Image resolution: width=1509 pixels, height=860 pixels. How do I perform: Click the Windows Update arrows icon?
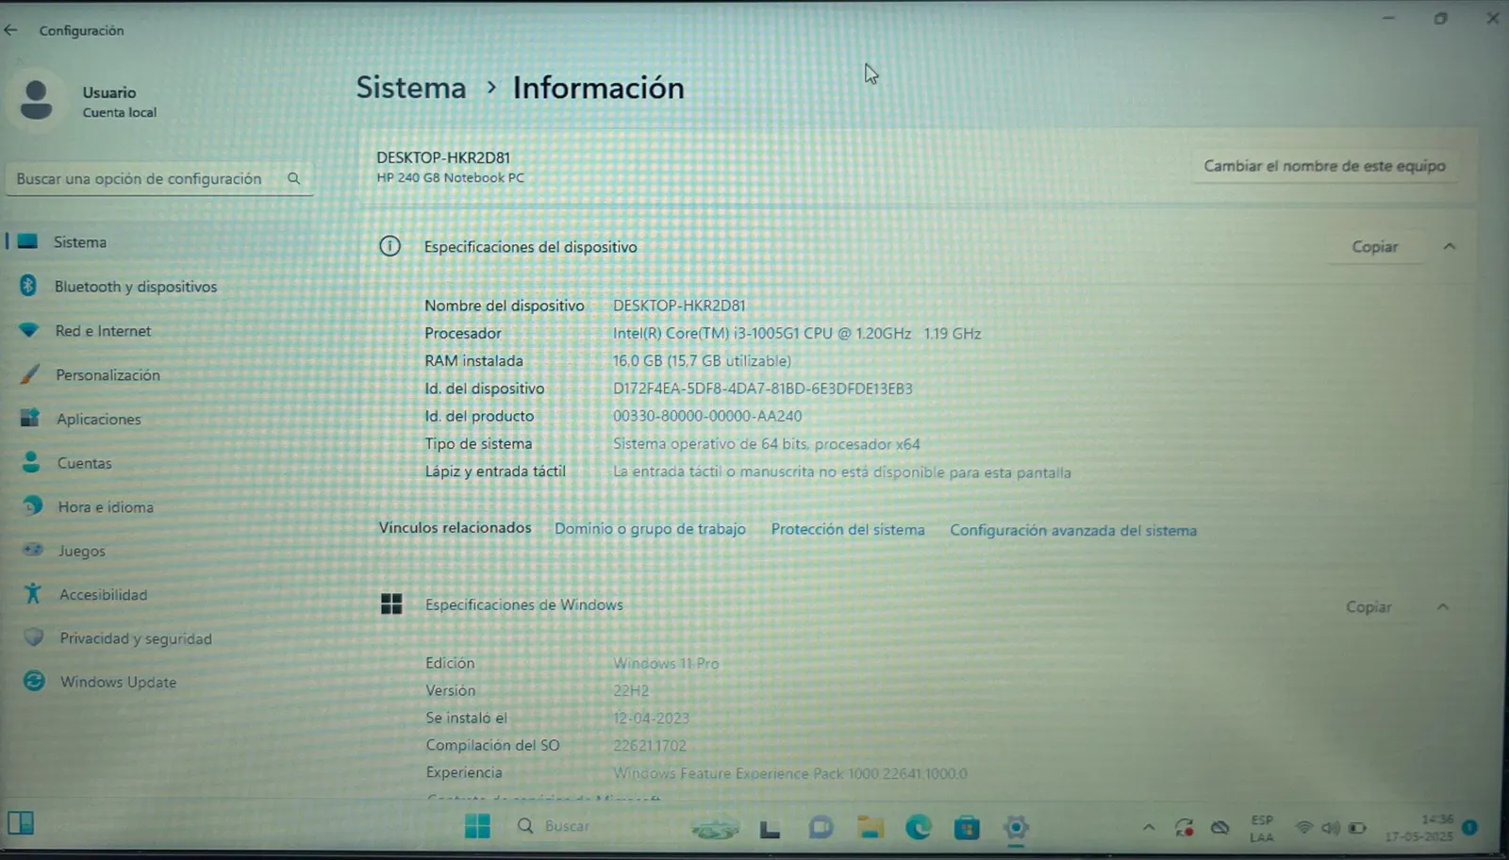(x=34, y=681)
